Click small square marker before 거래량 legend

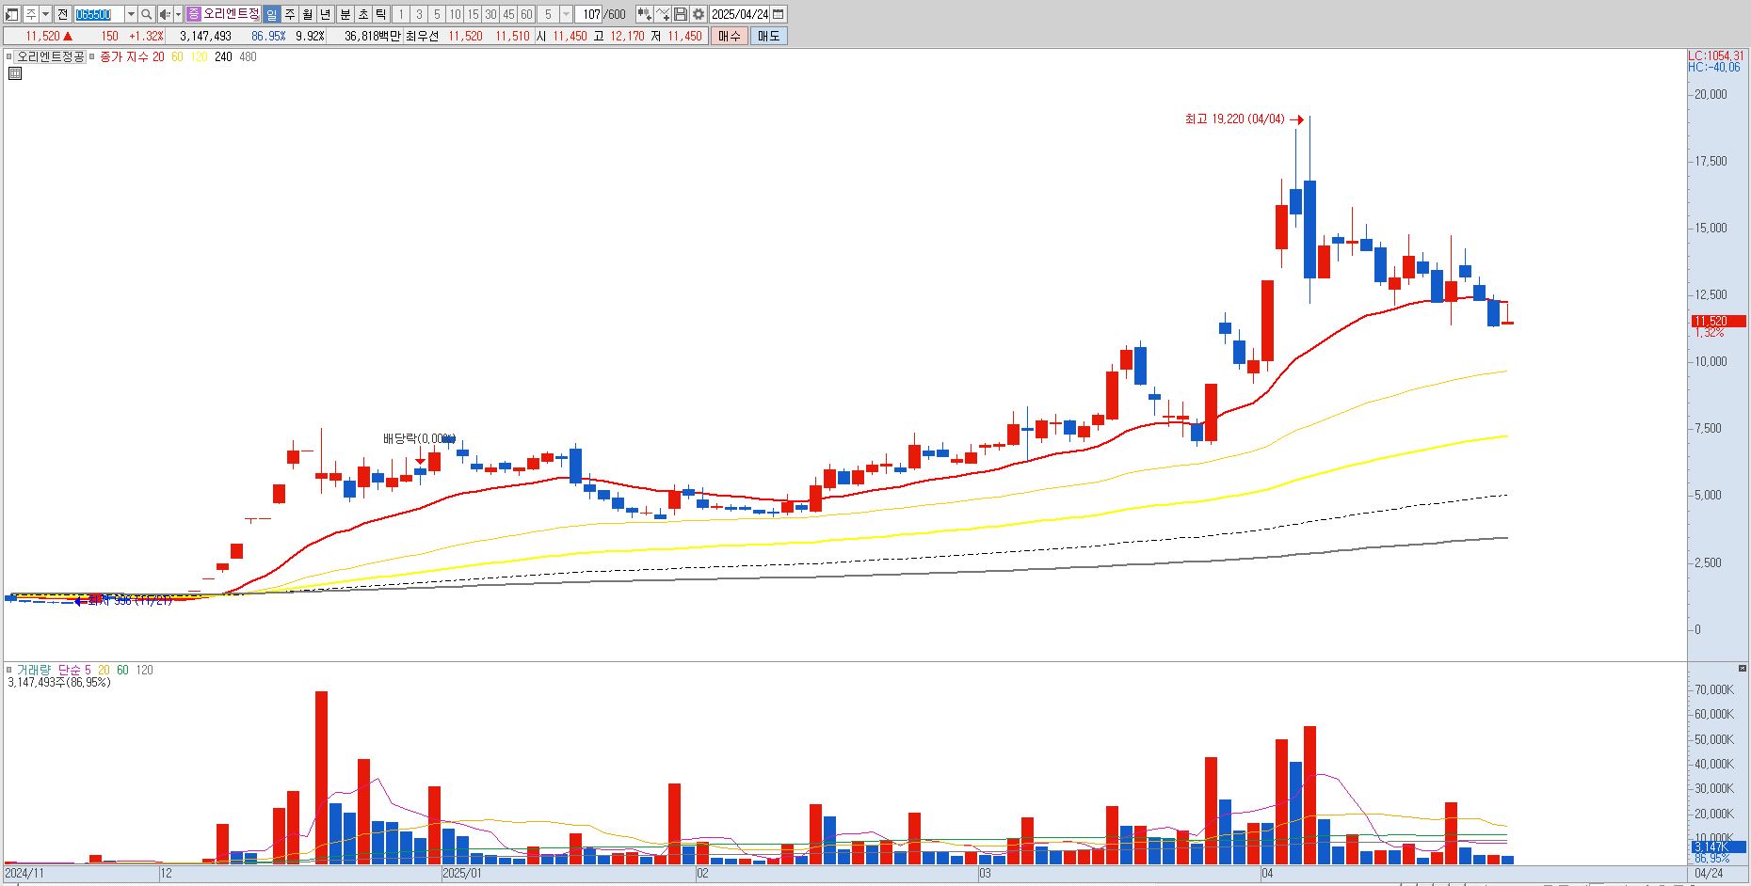[x=8, y=670]
